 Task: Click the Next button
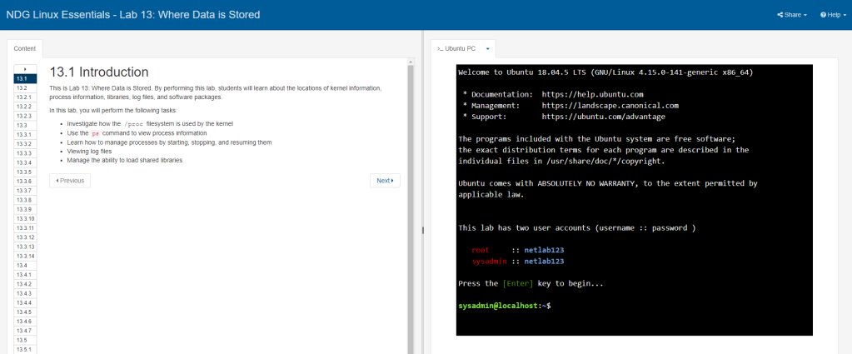tap(384, 180)
